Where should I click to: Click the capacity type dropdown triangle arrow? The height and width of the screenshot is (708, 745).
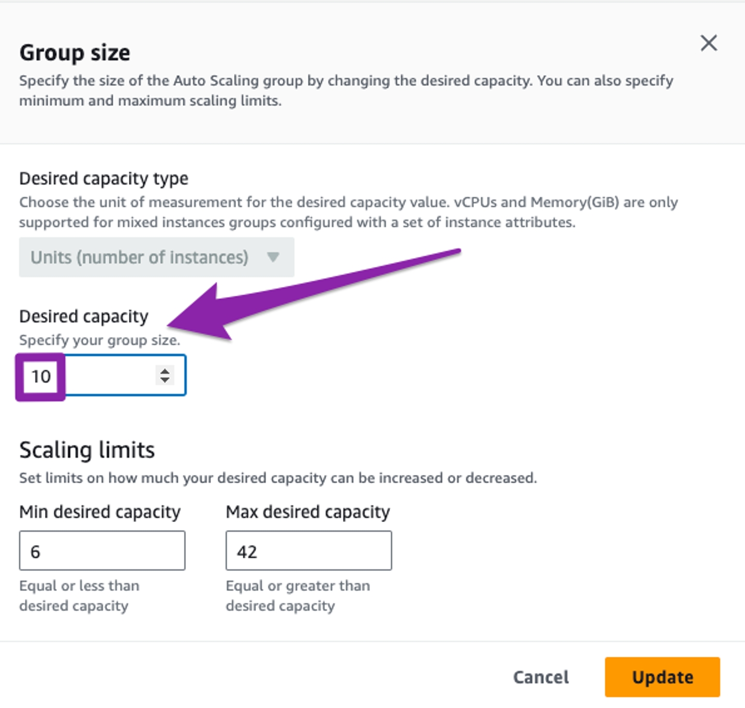pos(273,257)
